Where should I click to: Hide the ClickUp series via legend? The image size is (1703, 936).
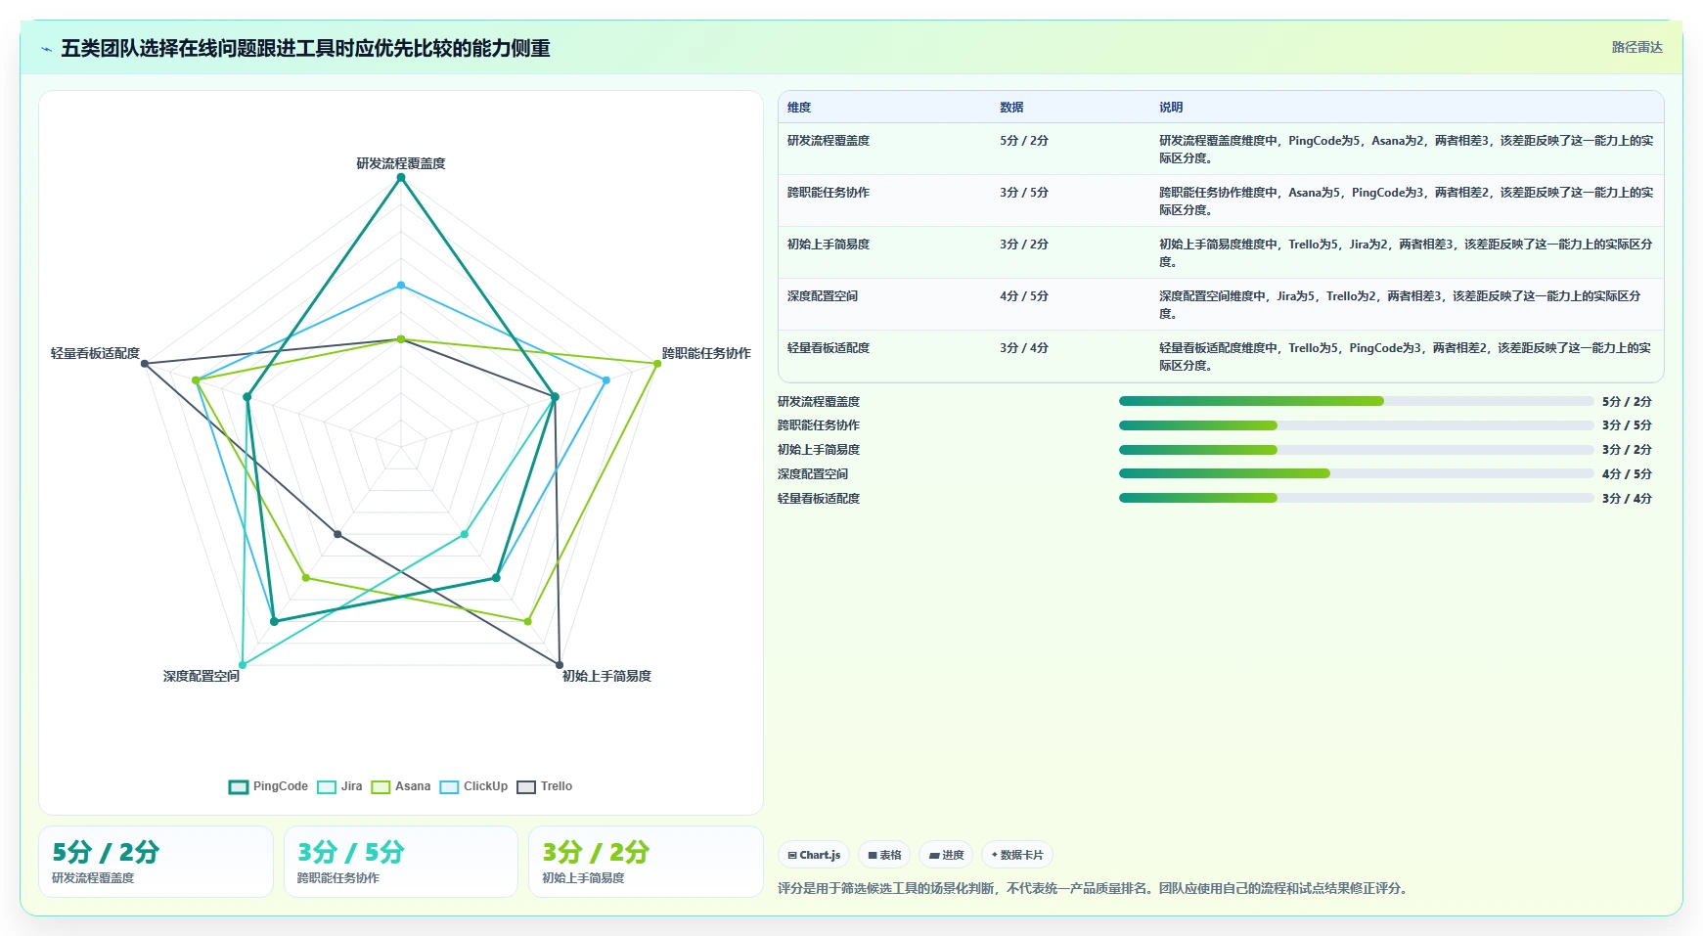coord(473,786)
